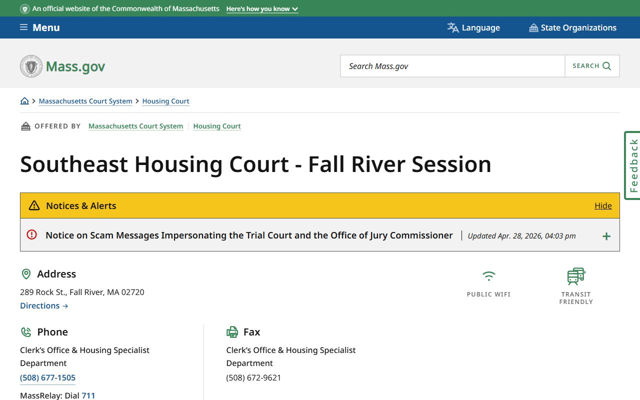Click Housing Court breadcrumb link
640x400 pixels.
click(x=165, y=101)
